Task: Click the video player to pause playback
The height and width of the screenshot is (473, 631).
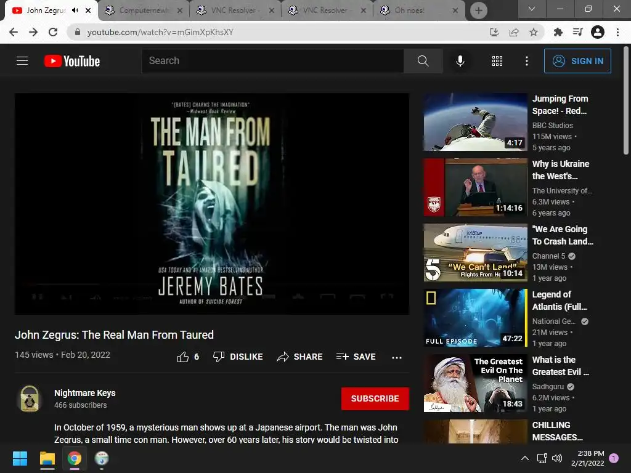Action: pyautogui.click(x=212, y=203)
